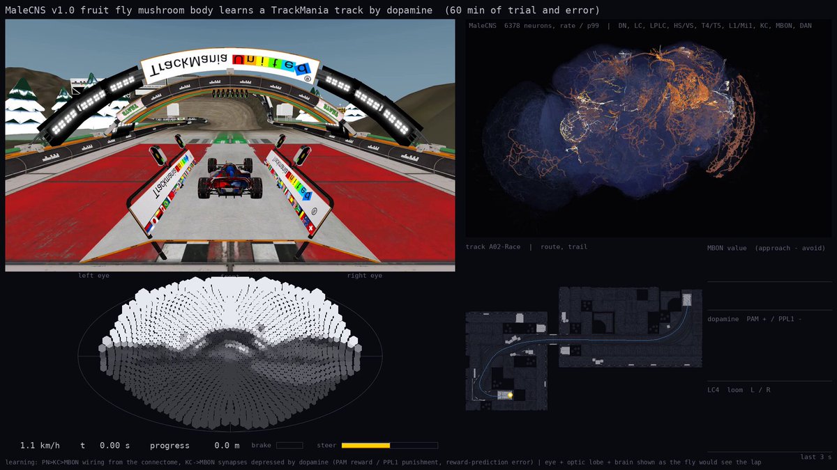The width and height of the screenshot is (837, 470).
Task: Click the race car in the game view
Action: point(230,178)
